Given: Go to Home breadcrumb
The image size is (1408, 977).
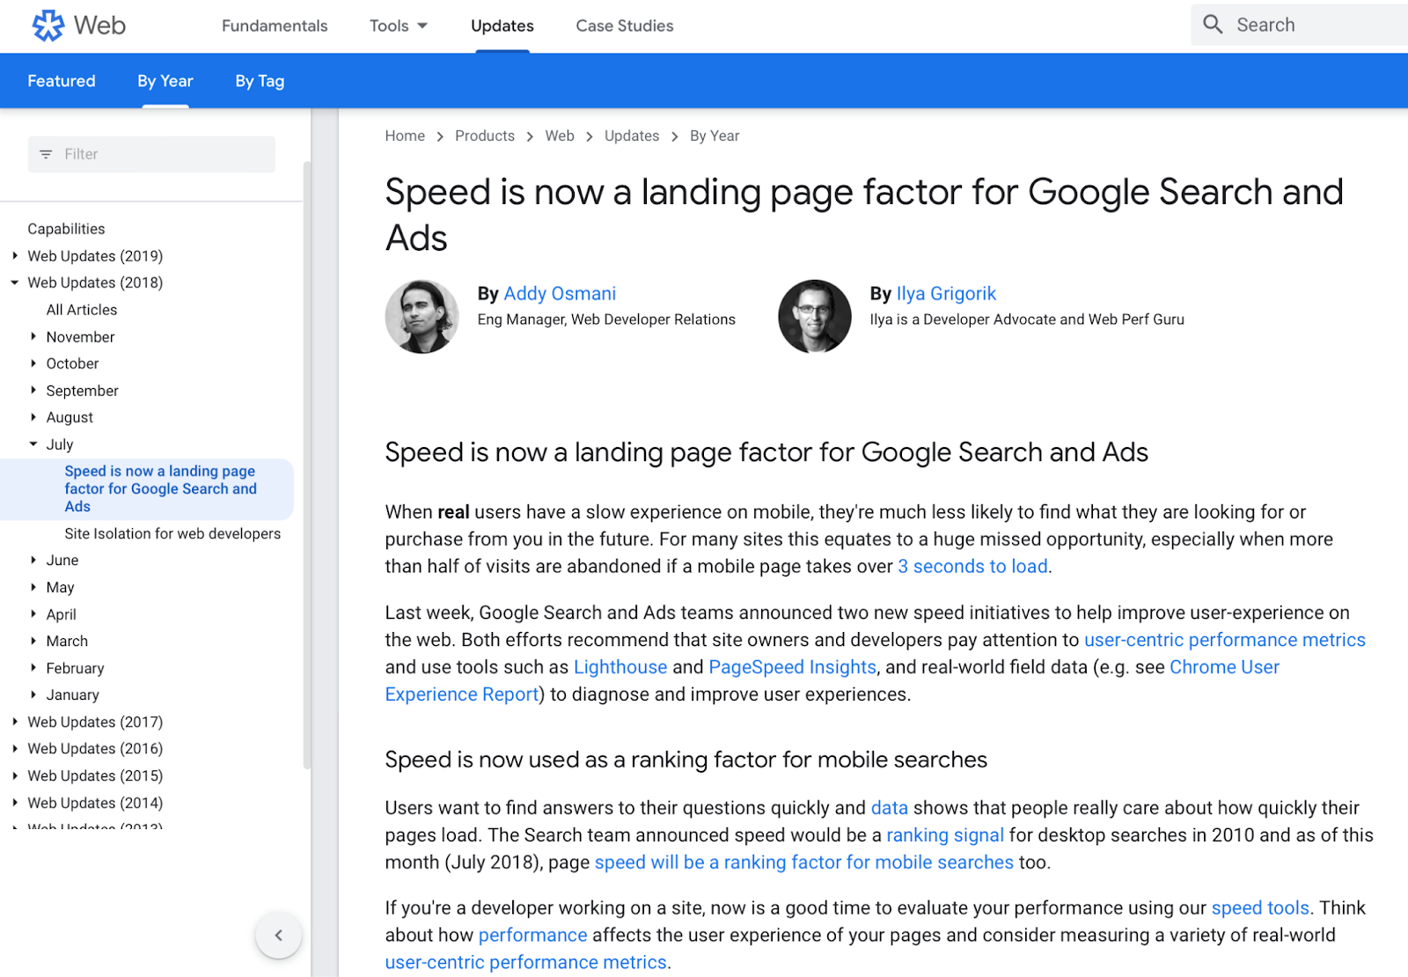Looking at the screenshot, I should point(405,136).
